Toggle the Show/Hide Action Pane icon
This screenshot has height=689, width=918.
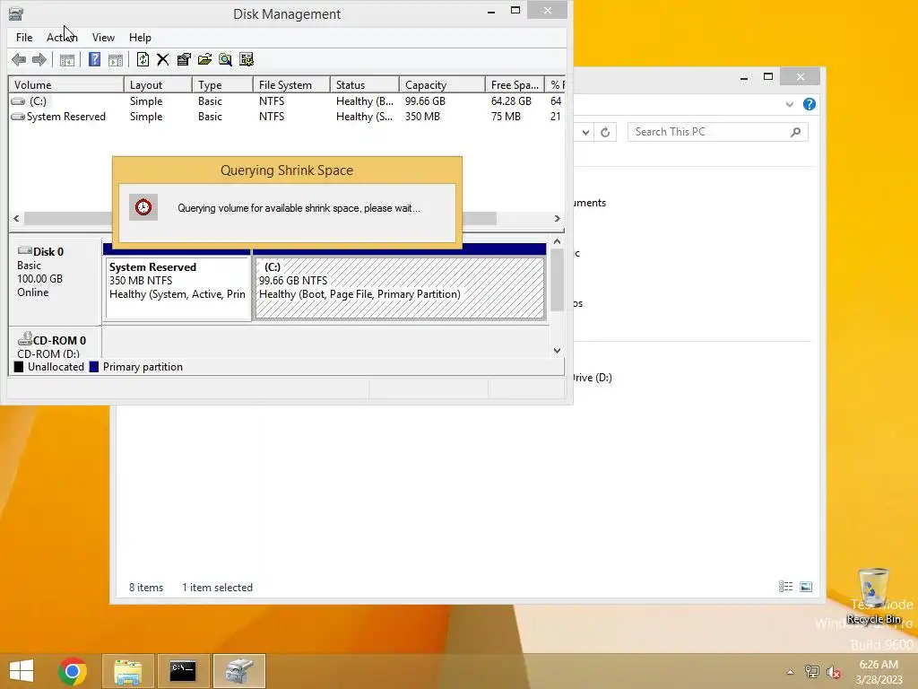point(116,59)
